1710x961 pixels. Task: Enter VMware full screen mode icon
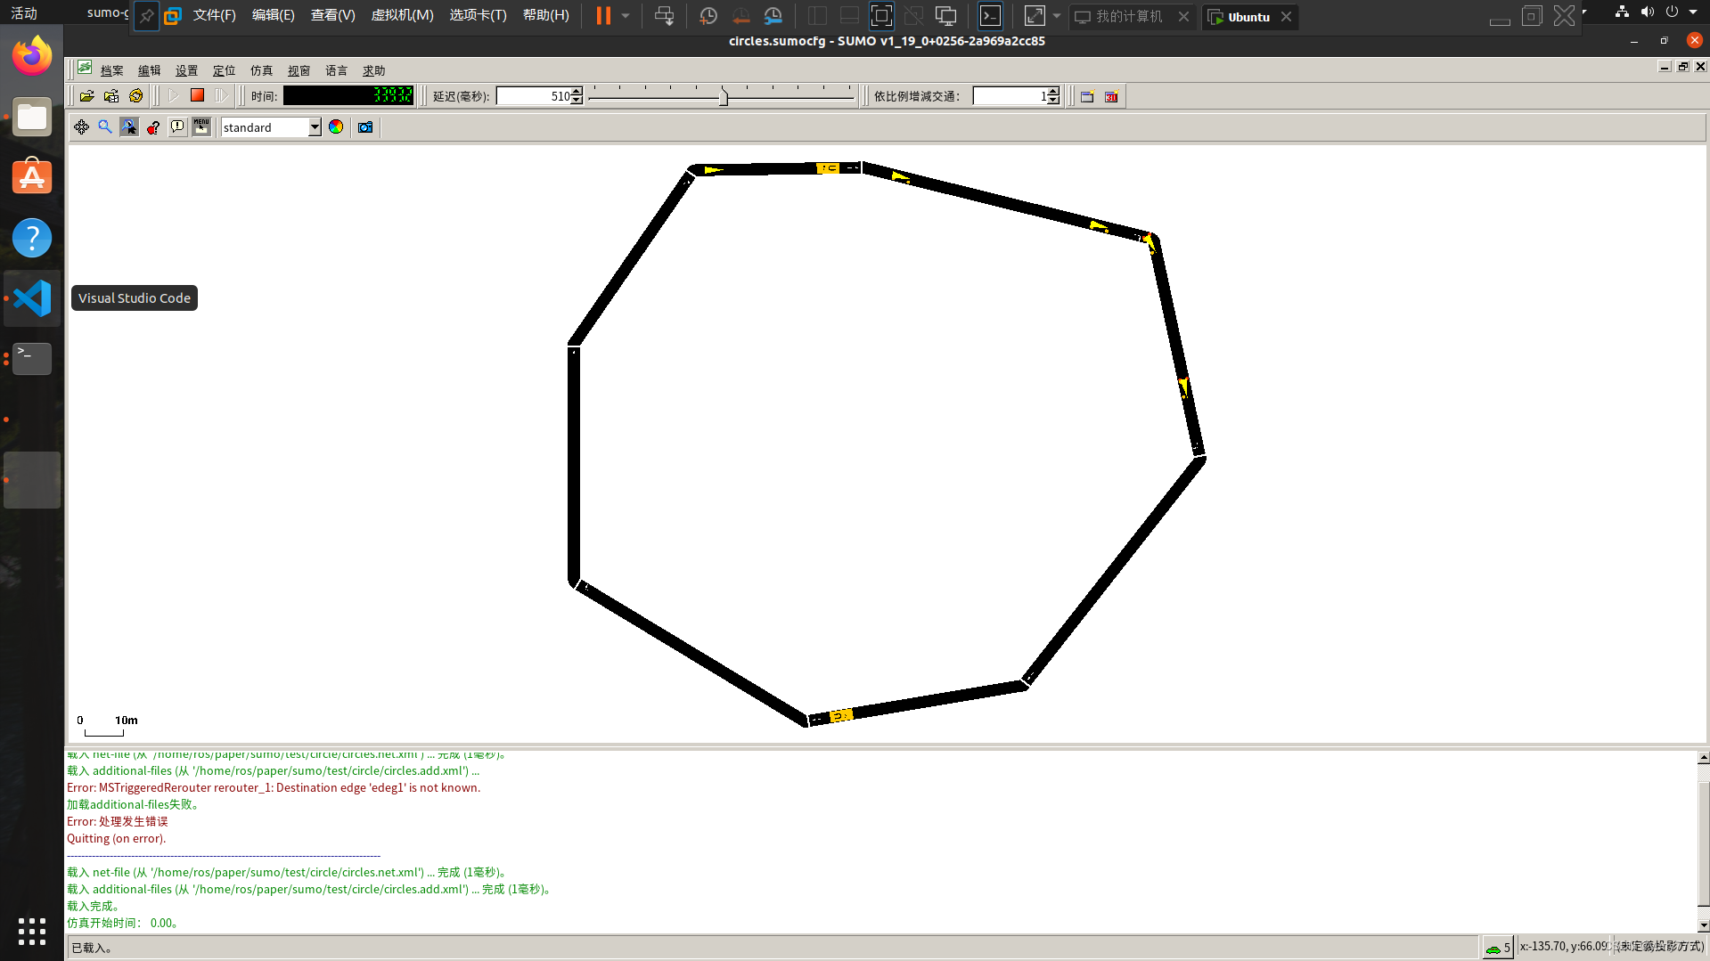881,16
